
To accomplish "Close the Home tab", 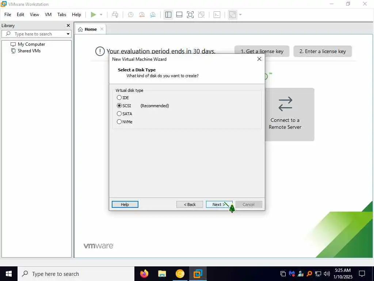I will [102, 29].
